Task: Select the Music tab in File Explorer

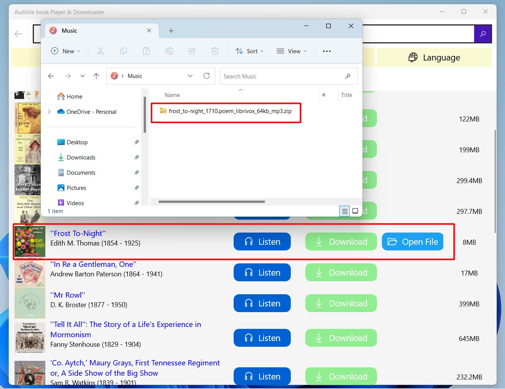Action: tap(69, 30)
